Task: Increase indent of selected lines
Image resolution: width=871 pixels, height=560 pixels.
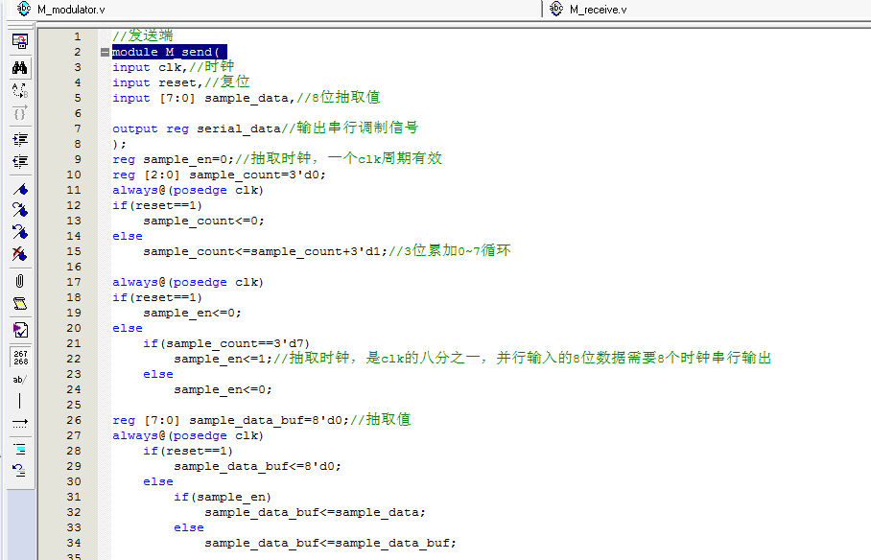Action: 20,139
